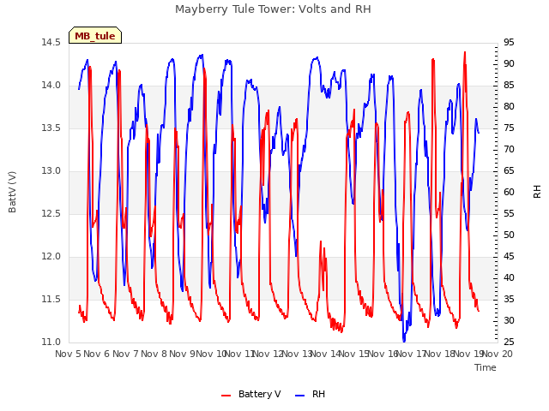Screen dimensions: 549x411
Task: Click the 12.5 value on BattV axis
Action: pos(51,213)
